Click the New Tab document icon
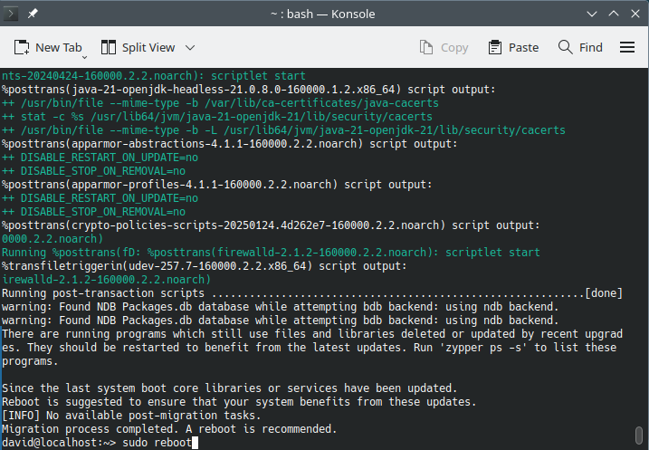The width and height of the screenshot is (649, 450). 22,47
